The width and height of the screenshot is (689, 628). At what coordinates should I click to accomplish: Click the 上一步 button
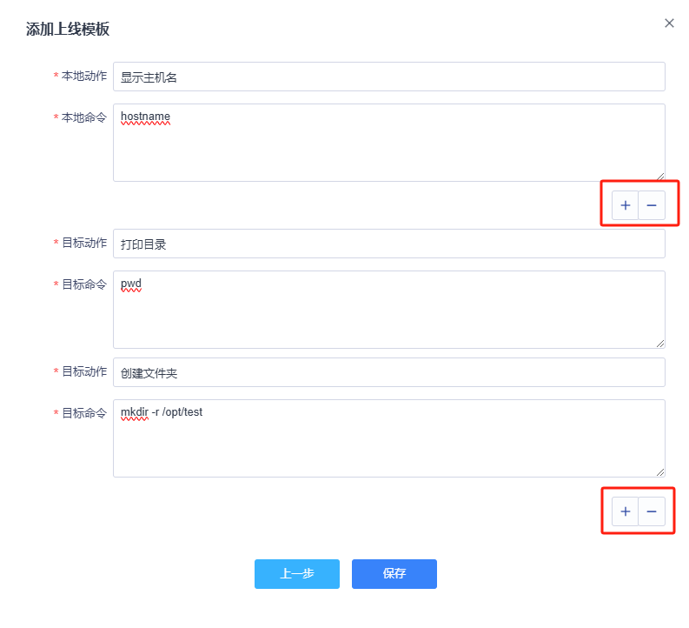[x=297, y=574]
